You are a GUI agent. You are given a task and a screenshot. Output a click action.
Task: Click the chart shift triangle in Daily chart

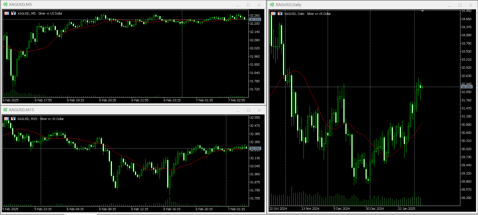click(423, 11)
